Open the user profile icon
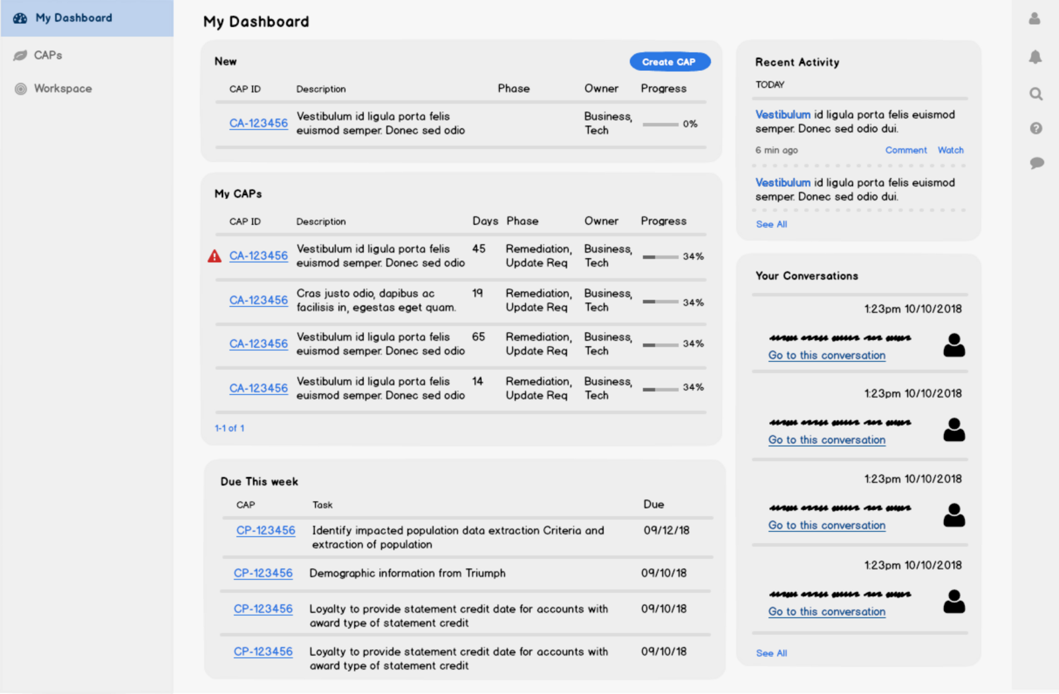The image size is (1059, 694). 1035,19
